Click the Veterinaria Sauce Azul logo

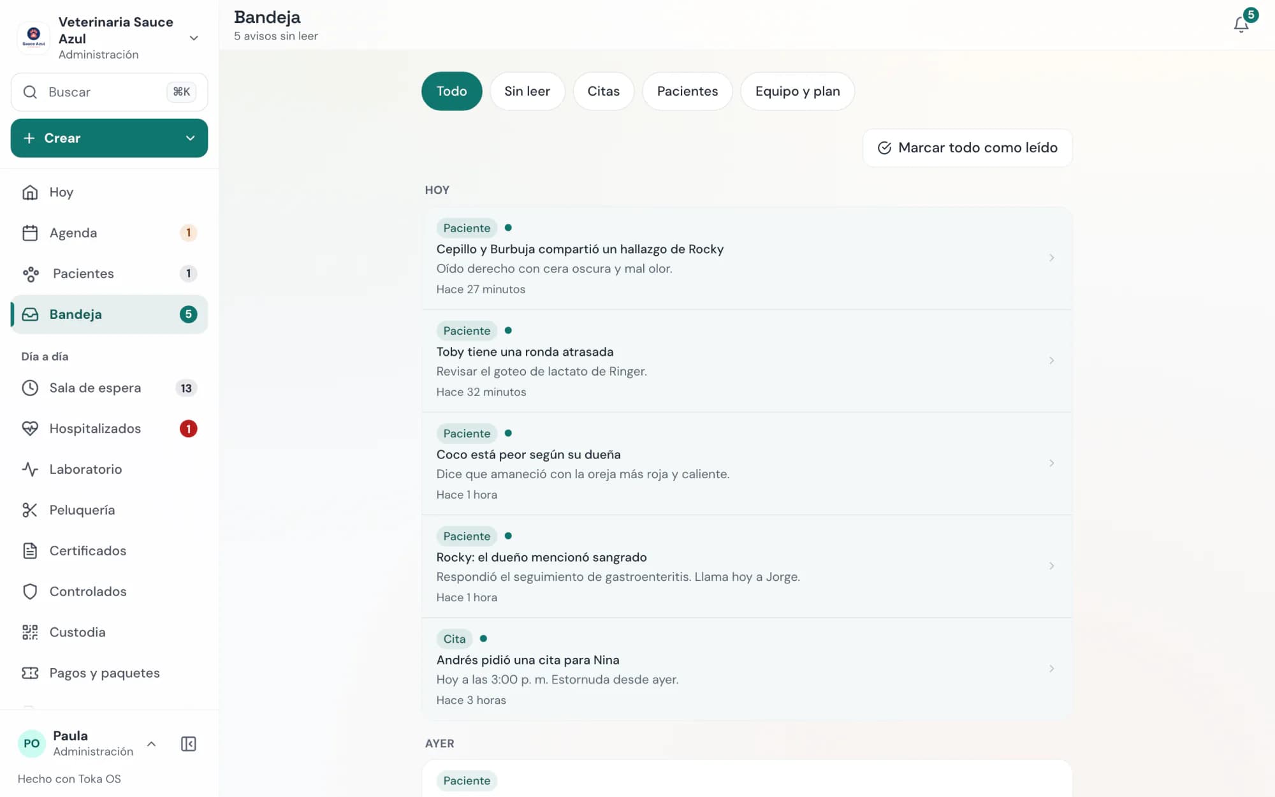pos(34,38)
